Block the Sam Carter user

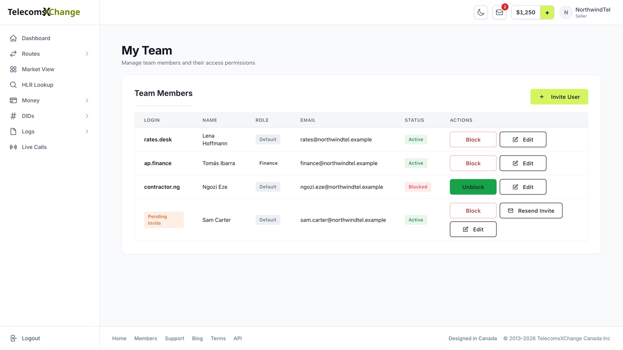[473, 211]
